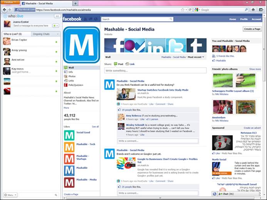Click the Firefox back arrow
Image resolution: width=267 pixels, height=200 pixels.
pyautogui.click(x=4, y=10)
